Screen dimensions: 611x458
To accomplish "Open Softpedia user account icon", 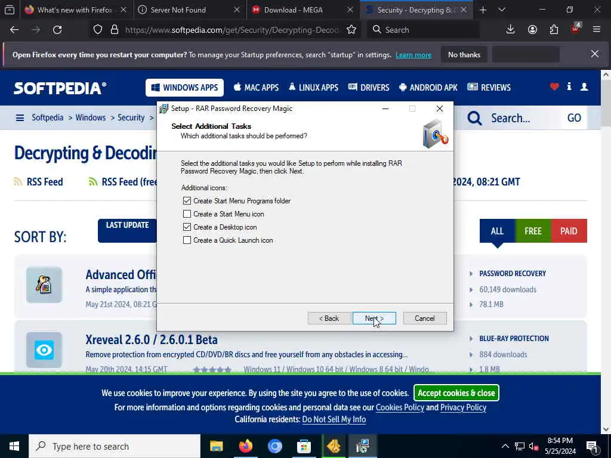I will click(x=584, y=87).
